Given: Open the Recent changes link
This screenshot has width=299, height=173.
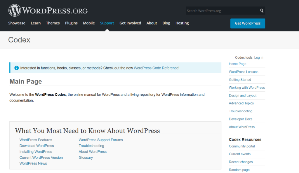Looking at the screenshot, I should click(241, 162).
